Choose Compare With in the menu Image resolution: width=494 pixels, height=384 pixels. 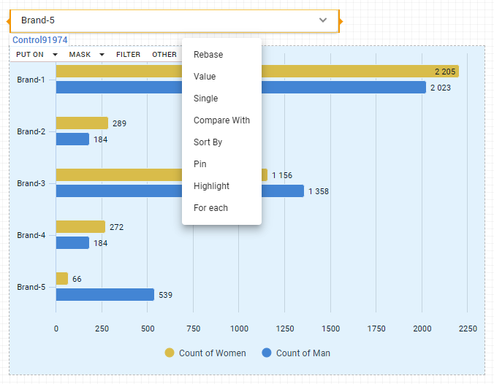[x=221, y=120]
